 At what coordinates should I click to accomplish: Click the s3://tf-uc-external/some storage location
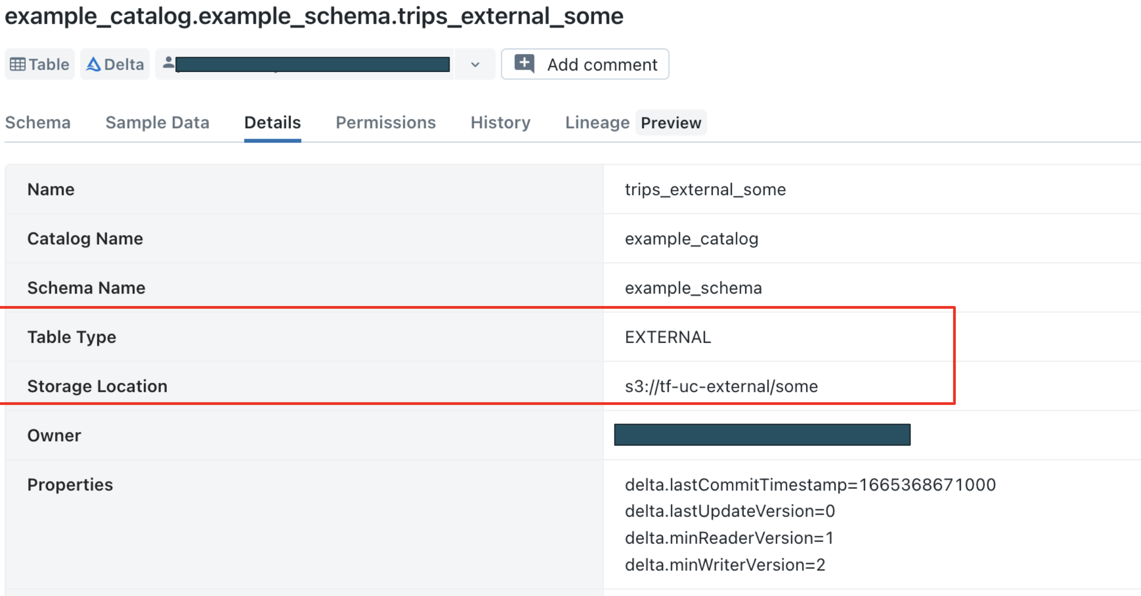pyautogui.click(x=721, y=386)
